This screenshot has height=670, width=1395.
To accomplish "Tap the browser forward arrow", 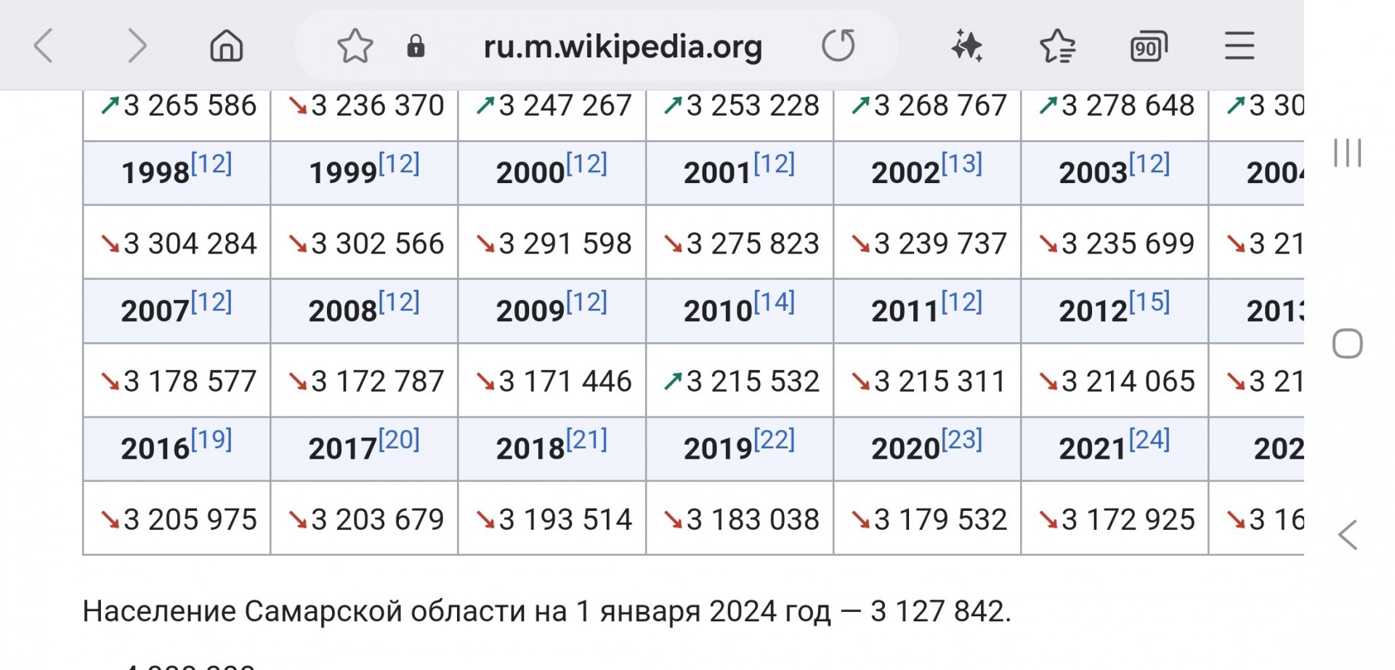I will click(137, 46).
